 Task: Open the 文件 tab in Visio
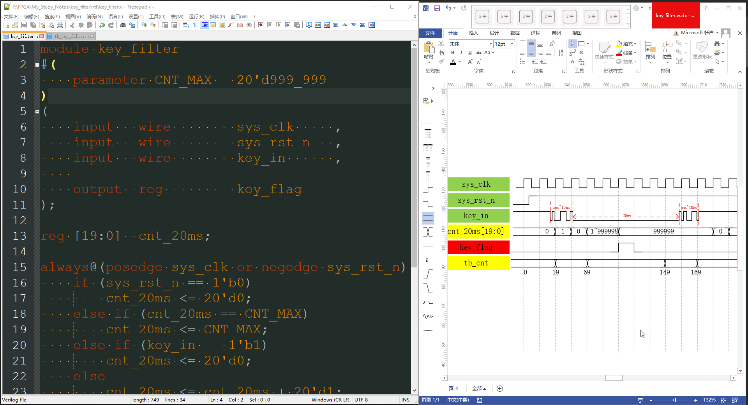tap(430, 33)
